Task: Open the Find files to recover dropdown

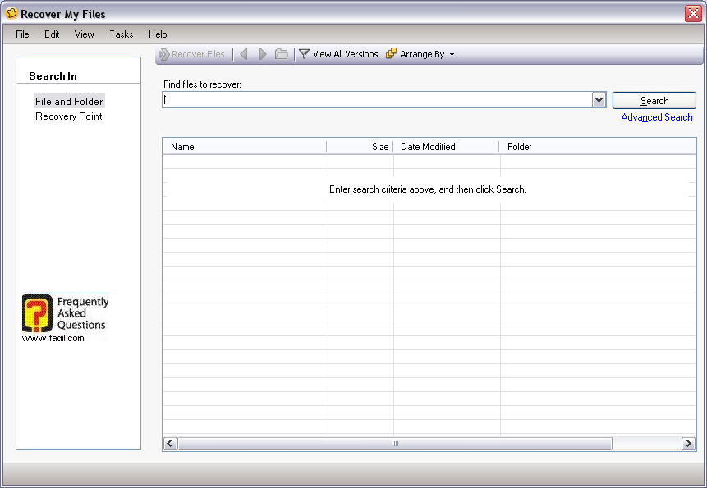Action: (x=599, y=100)
